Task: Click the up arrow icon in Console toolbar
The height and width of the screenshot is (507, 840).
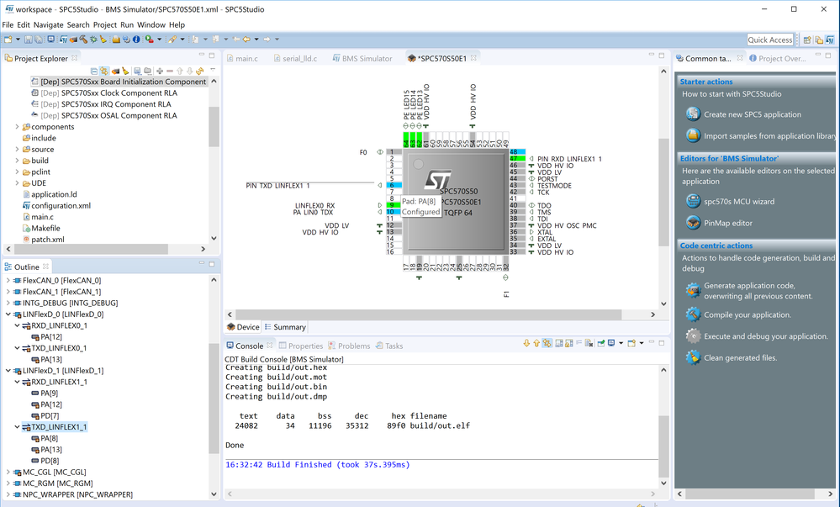Action: click(x=536, y=344)
